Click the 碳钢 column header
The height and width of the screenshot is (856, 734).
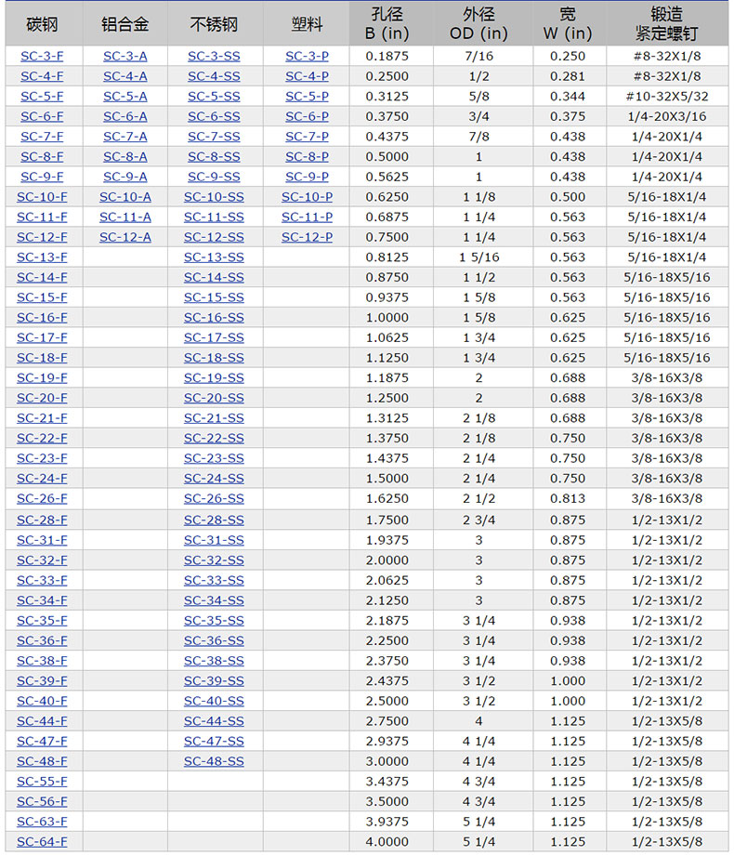coord(42,24)
